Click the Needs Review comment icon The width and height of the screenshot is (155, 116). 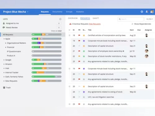[x=4, y=28]
